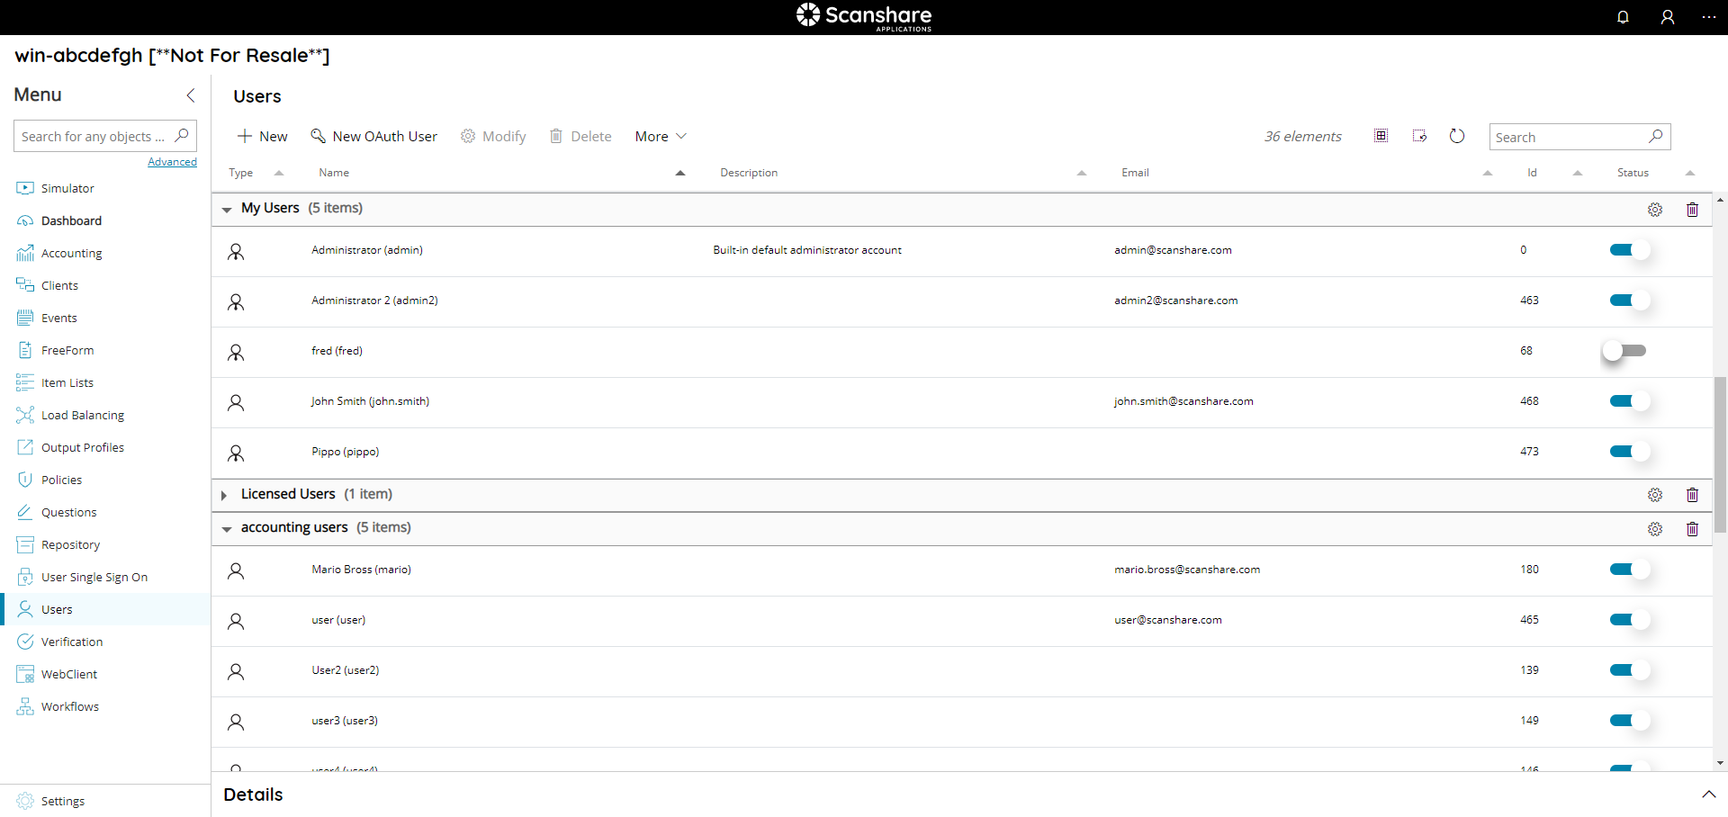This screenshot has width=1728, height=817.
Task: Open the More dropdown in toolbar
Action: (x=661, y=136)
